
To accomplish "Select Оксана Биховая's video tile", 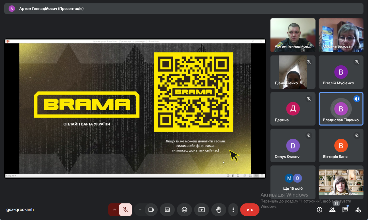I will tap(341, 35).
